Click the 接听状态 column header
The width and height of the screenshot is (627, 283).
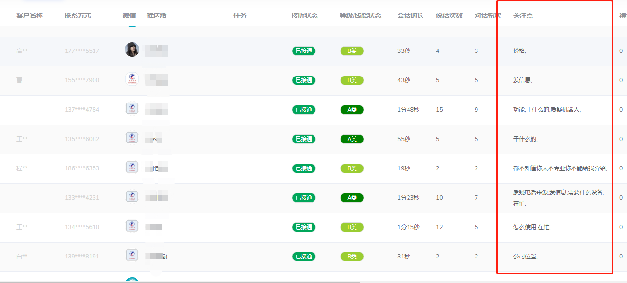(x=304, y=16)
